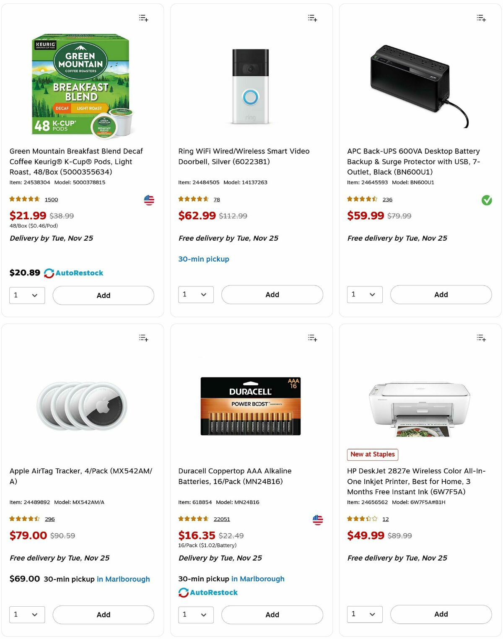
Task: Enable AutoRestock for Duracell AAA batteries
Action: 208,592
